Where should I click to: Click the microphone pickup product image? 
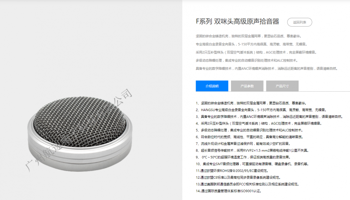point(80,134)
